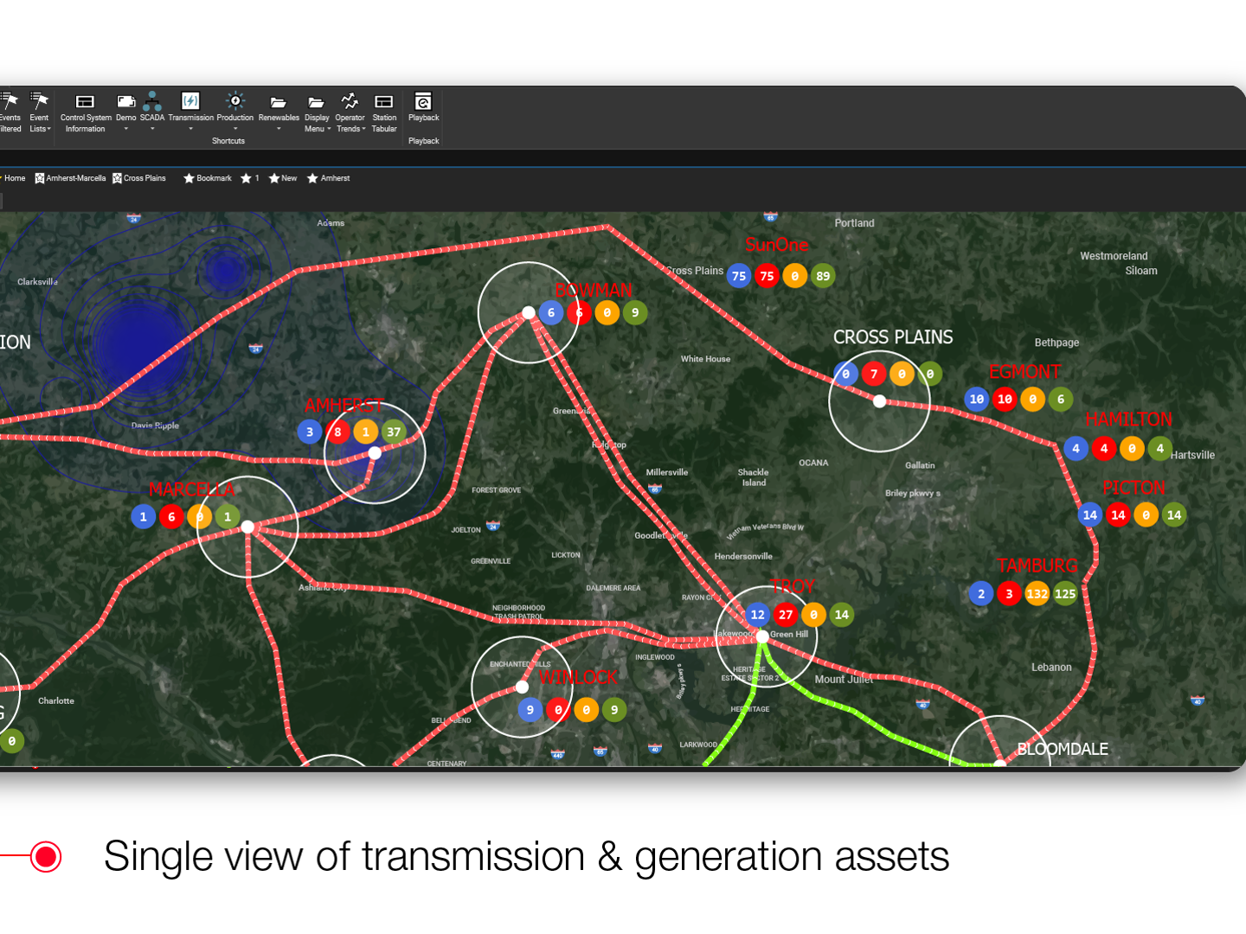1246x934 pixels.
Task: Select the AMHERST station node dot
Action: 375,453
